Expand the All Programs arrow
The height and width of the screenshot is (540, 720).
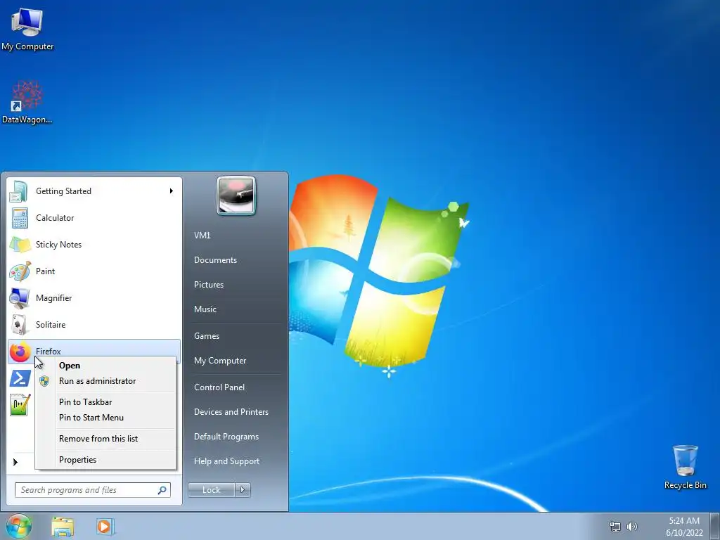pyautogui.click(x=15, y=462)
